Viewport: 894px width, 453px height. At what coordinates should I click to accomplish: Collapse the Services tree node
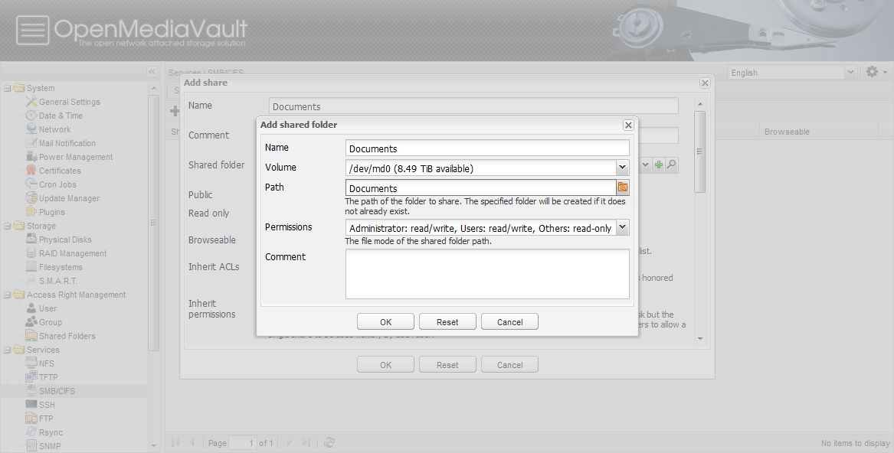(x=8, y=350)
